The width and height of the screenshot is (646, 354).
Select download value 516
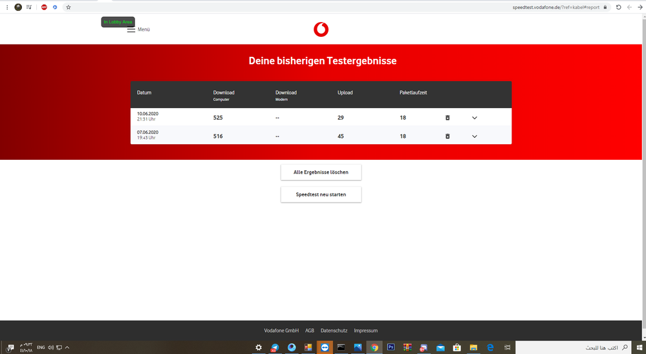coord(218,137)
